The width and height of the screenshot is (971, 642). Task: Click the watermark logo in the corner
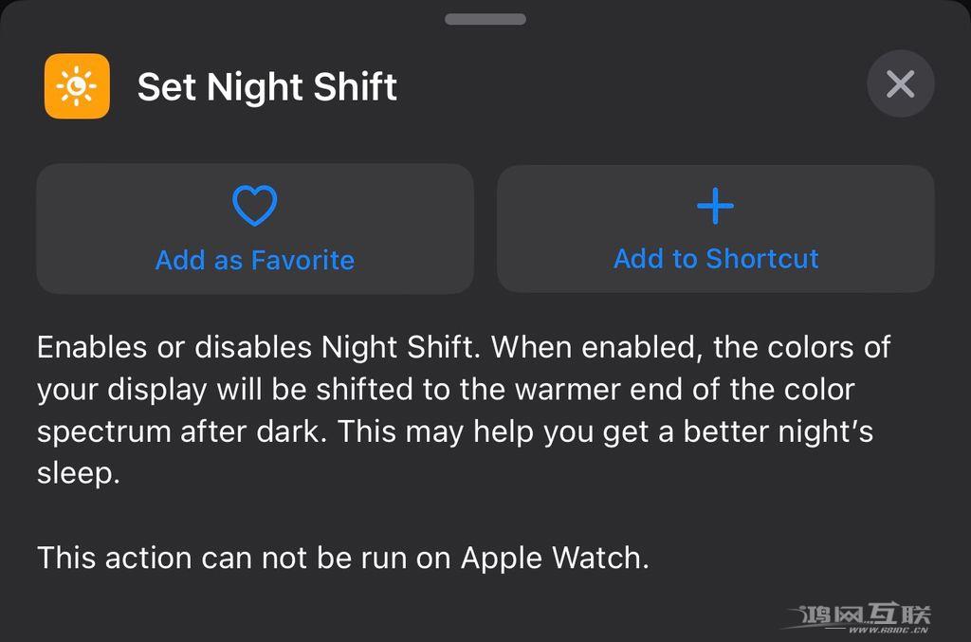864,613
